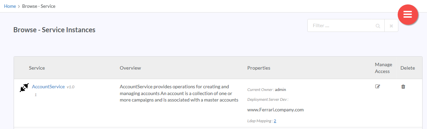Go to Home via breadcrumb link
427x129 pixels.
click(10, 6)
